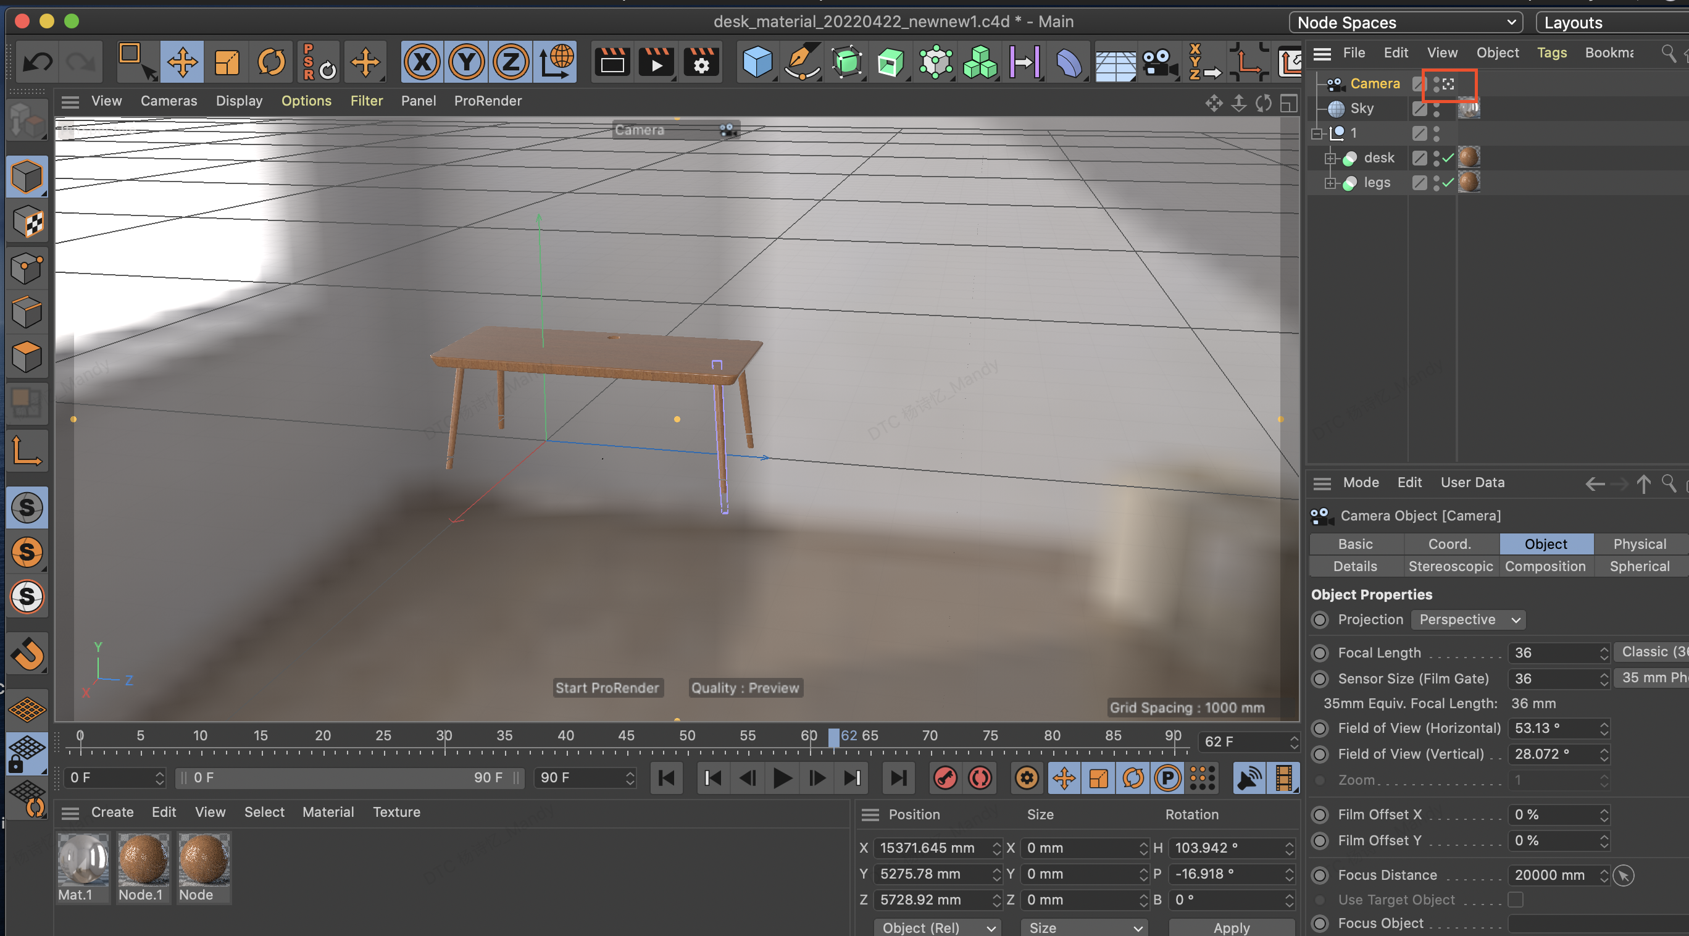Toggle X axis lock
Screen dimensions: 1689x936
(x=422, y=62)
